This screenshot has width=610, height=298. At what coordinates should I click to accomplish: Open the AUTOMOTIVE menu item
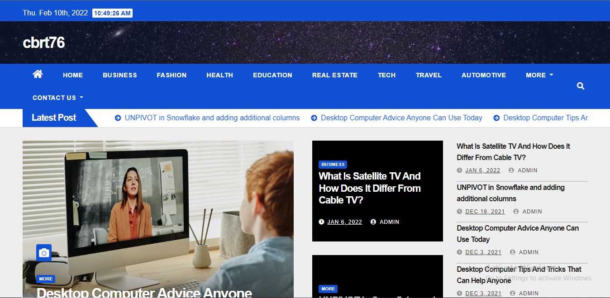(x=484, y=75)
